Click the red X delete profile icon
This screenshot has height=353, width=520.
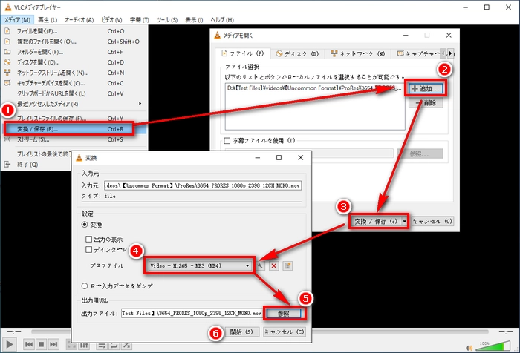point(273,265)
